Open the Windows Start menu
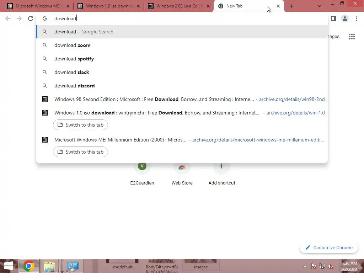Viewport: 364px width, 273px height. pos(9,266)
